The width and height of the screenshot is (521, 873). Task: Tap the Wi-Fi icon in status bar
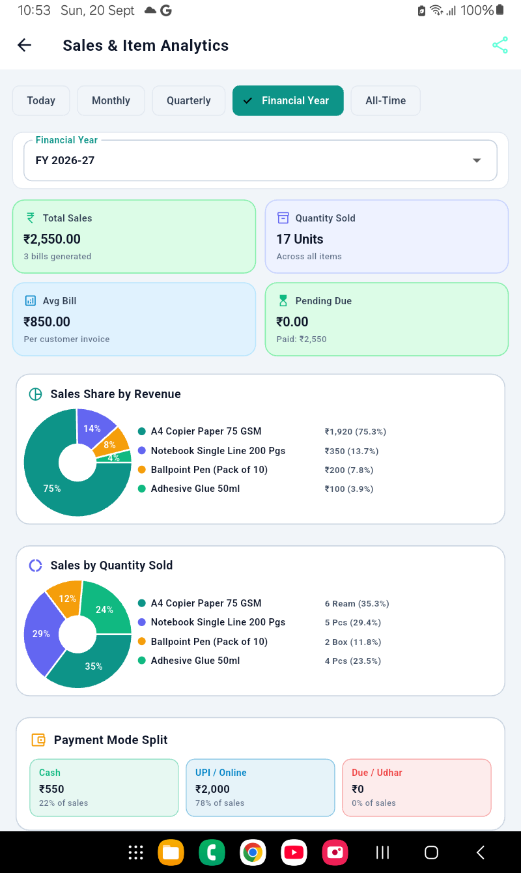pyautogui.click(x=436, y=10)
